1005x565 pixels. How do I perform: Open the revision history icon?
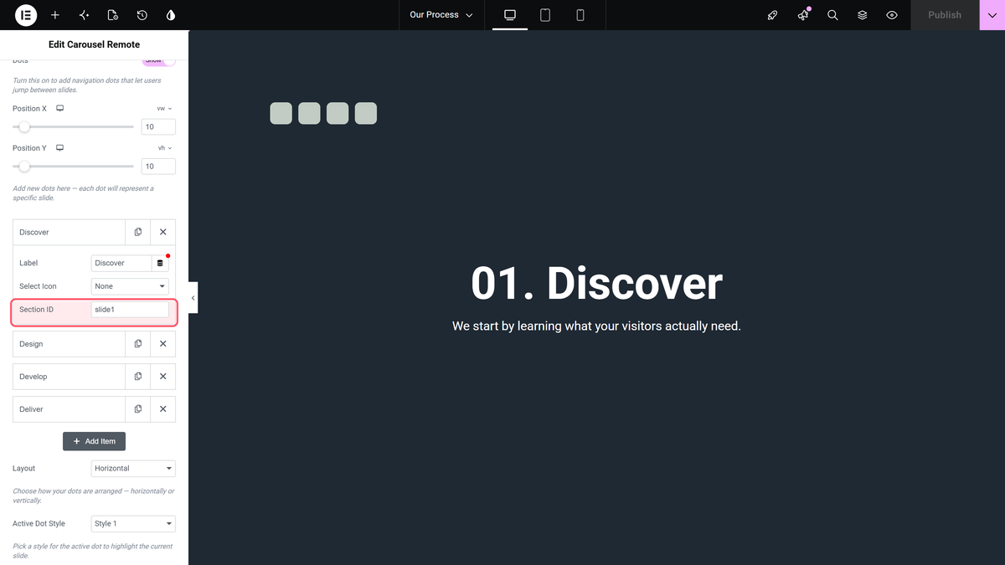tap(142, 15)
